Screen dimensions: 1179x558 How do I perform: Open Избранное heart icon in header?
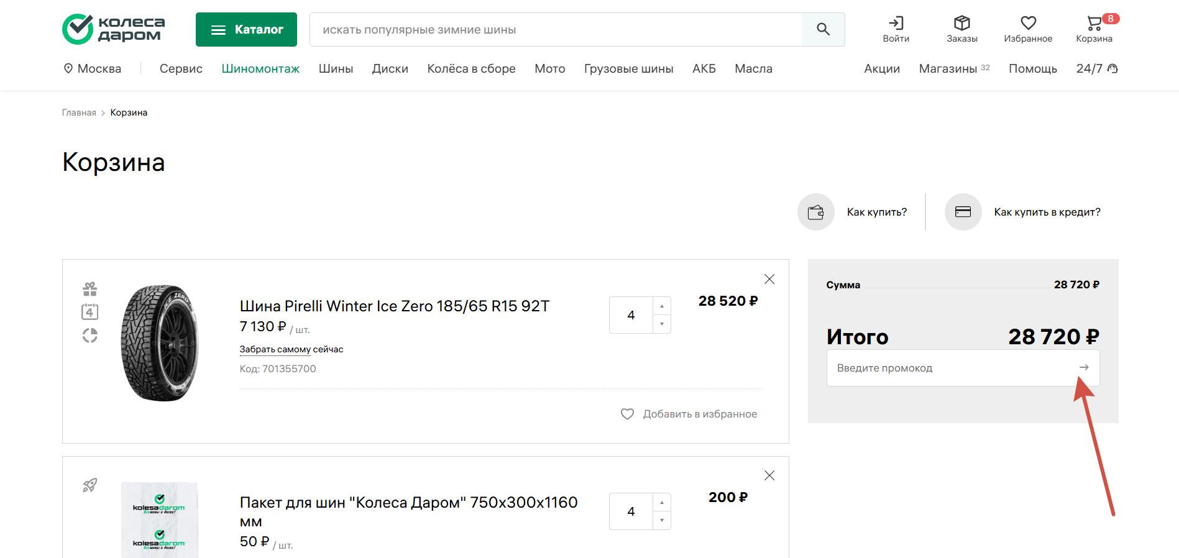(x=1029, y=23)
